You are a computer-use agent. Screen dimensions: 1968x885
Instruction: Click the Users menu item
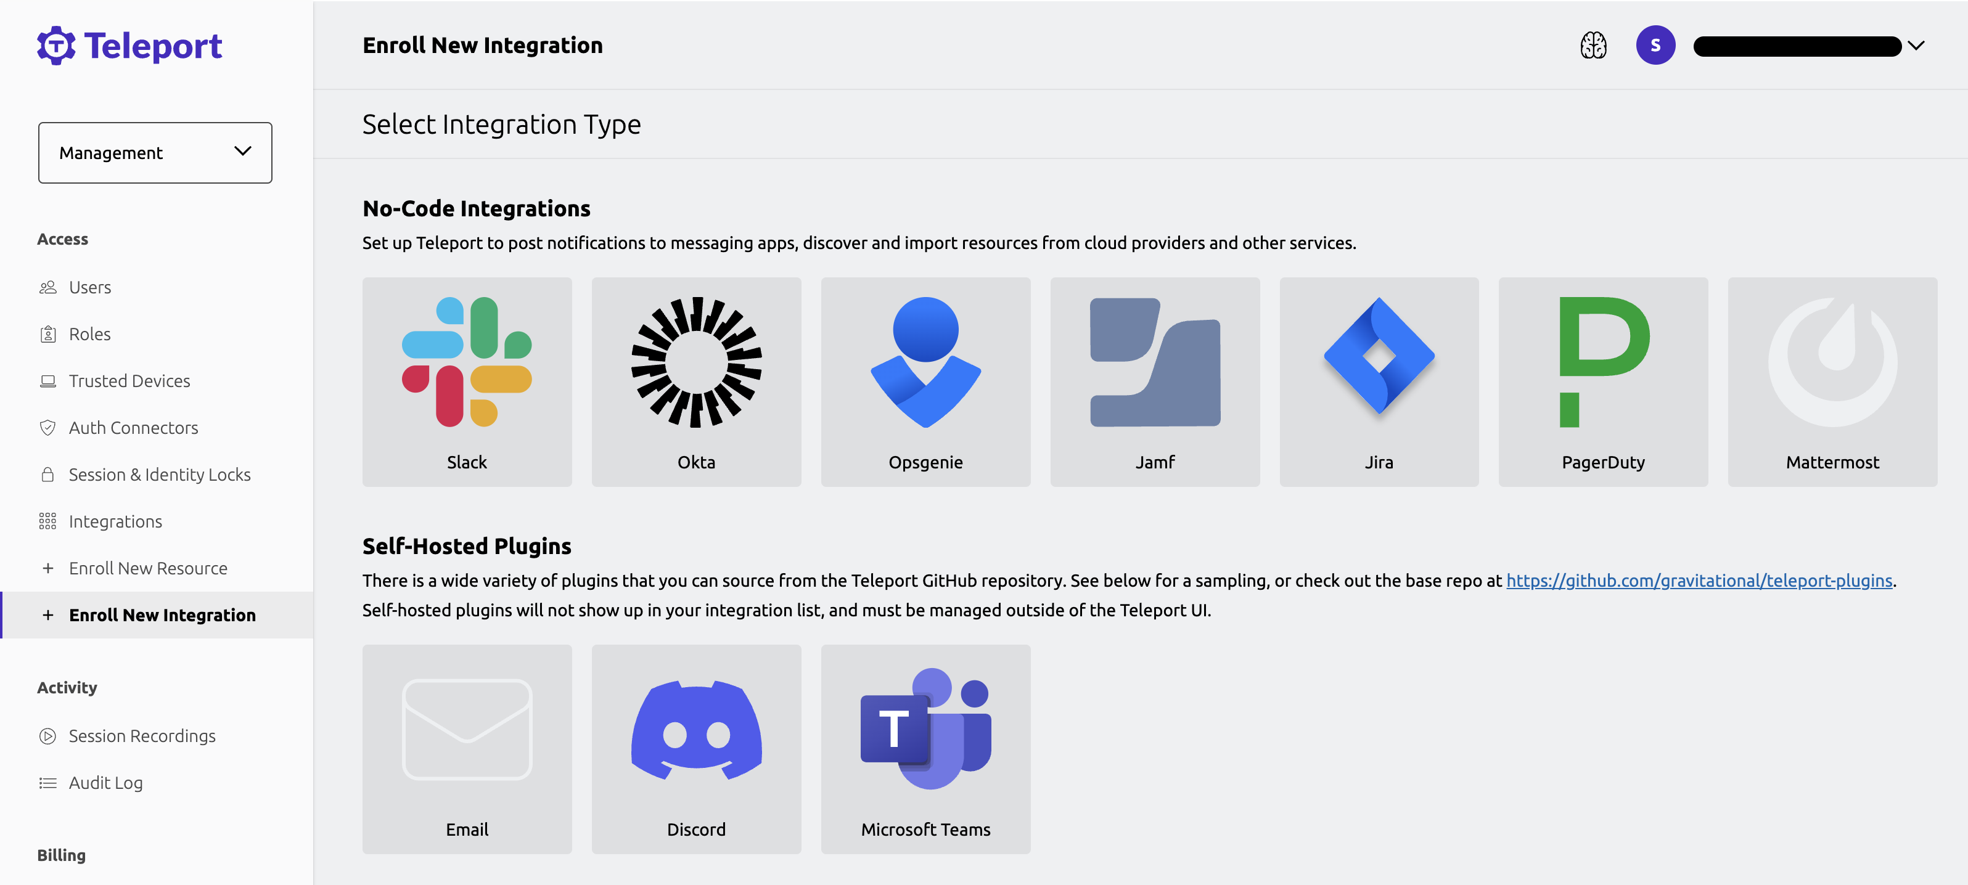tap(91, 286)
